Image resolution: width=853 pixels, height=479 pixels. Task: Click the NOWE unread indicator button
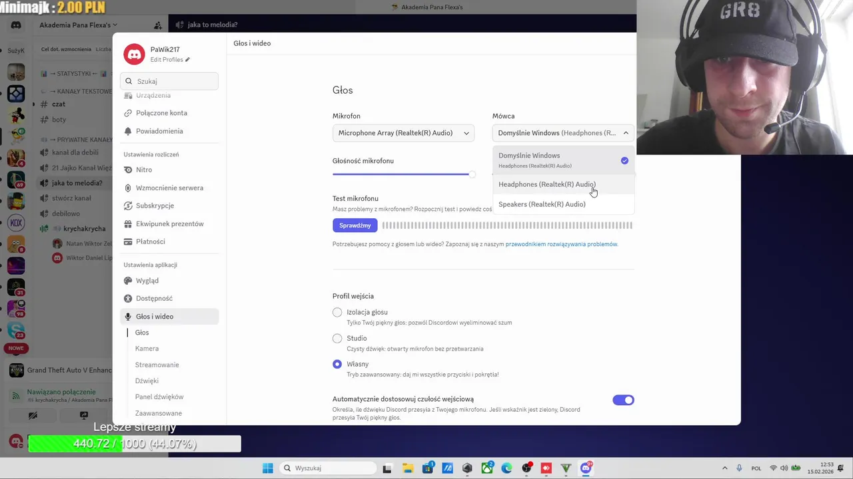click(16, 348)
